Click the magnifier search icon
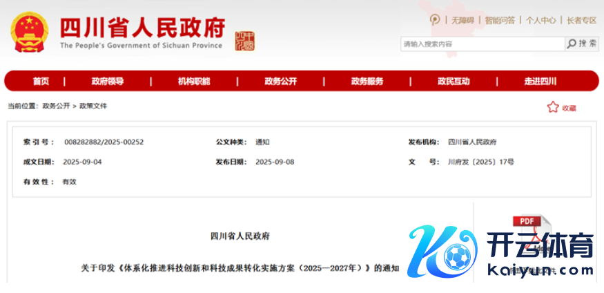The height and width of the screenshot is (293, 604). (x=572, y=44)
